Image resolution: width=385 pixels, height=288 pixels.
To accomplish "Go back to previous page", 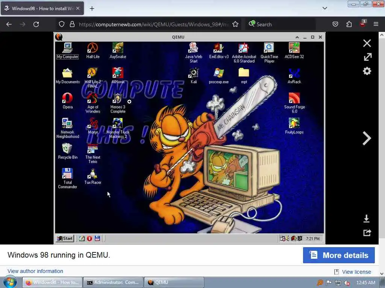I will click(x=9, y=24).
